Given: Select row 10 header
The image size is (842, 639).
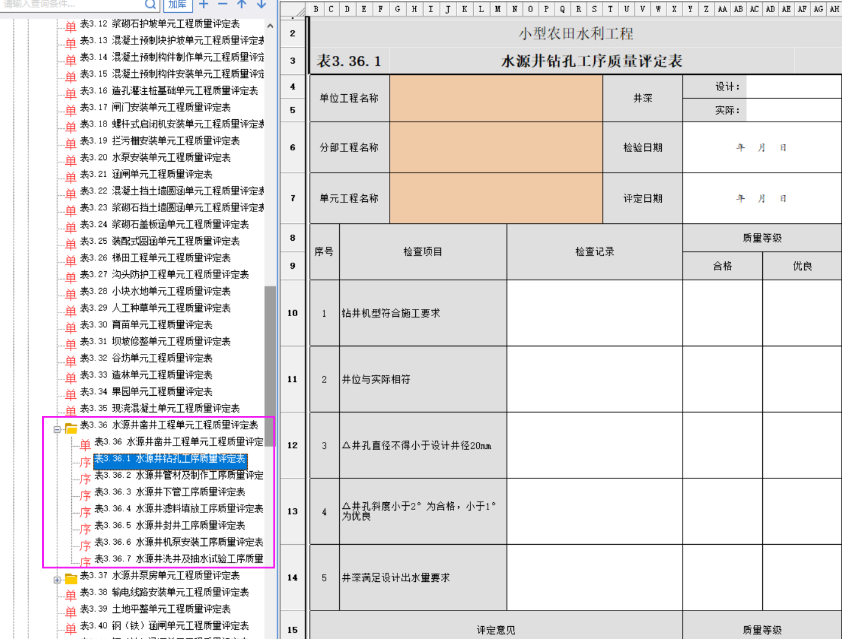Looking at the screenshot, I should tap(293, 313).
